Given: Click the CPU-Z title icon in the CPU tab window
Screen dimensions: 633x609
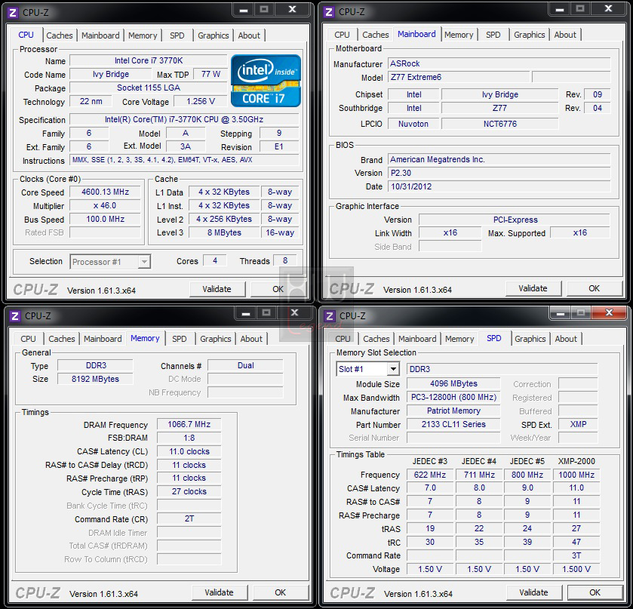Looking at the screenshot, I should click(x=13, y=13).
